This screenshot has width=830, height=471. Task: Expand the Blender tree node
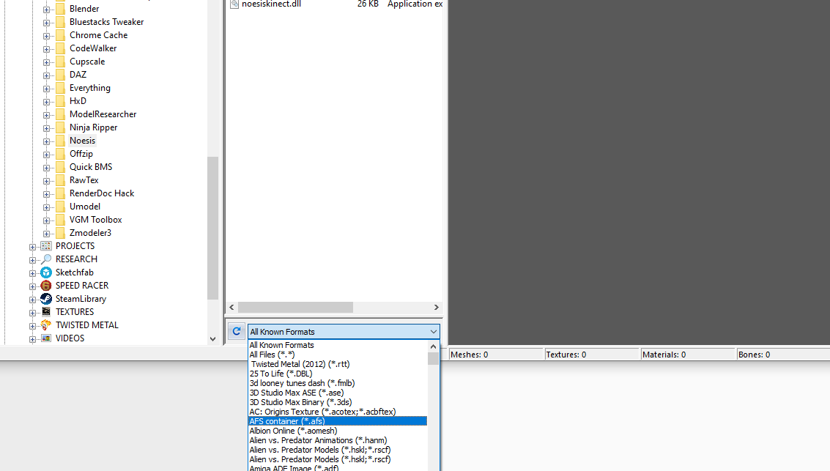click(x=47, y=10)
